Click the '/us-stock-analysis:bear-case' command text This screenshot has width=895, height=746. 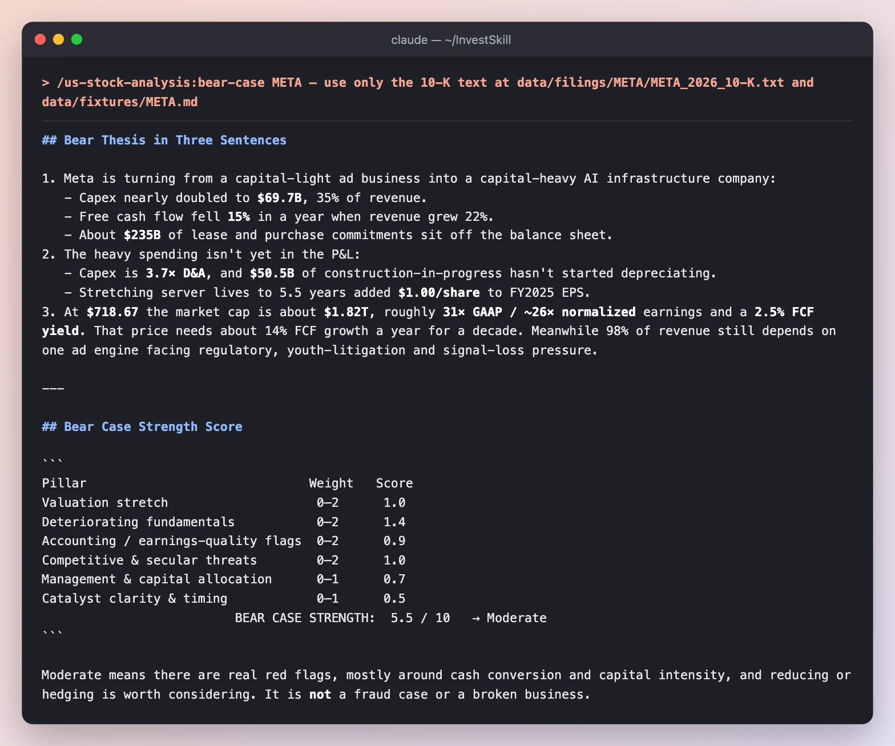(161, 83)
